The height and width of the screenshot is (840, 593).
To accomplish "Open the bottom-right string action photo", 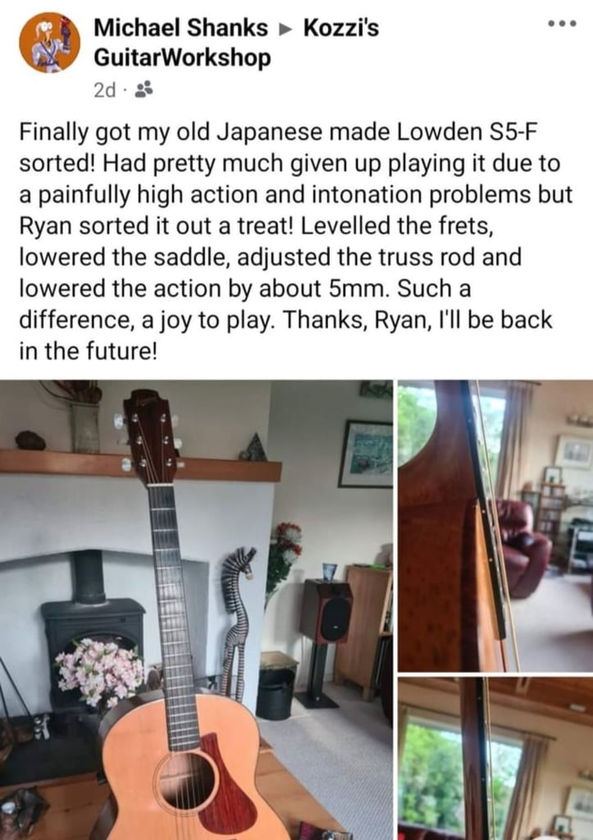I will click(495, 758).
